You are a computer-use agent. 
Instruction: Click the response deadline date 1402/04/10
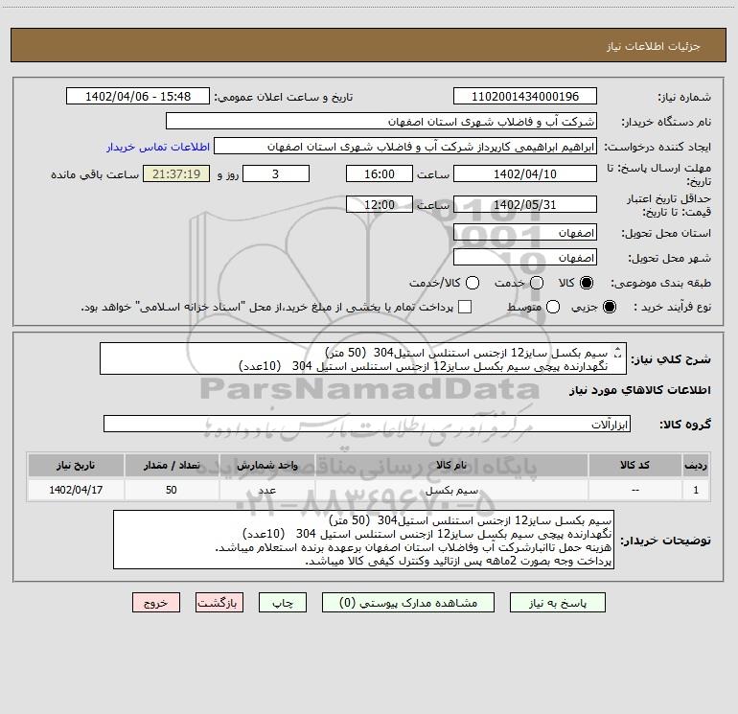(x=525, y=173)
